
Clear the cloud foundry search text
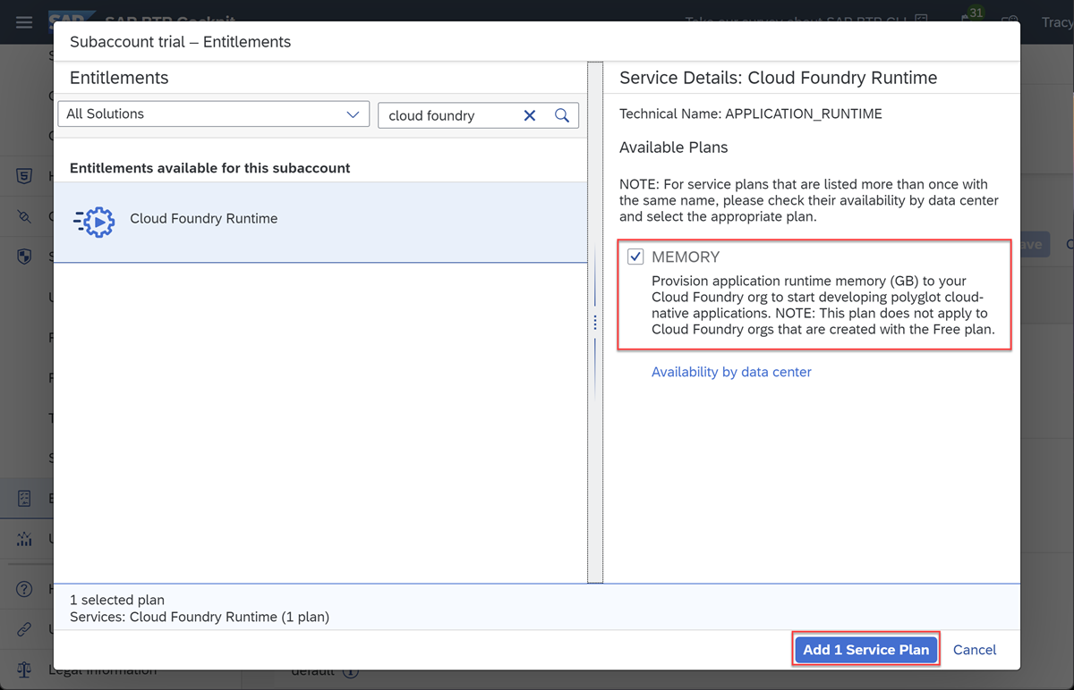(x=530, y=115)
